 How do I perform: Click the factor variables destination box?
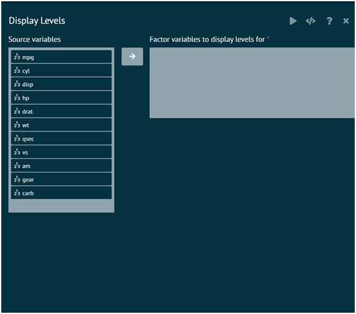pos(252,82)
